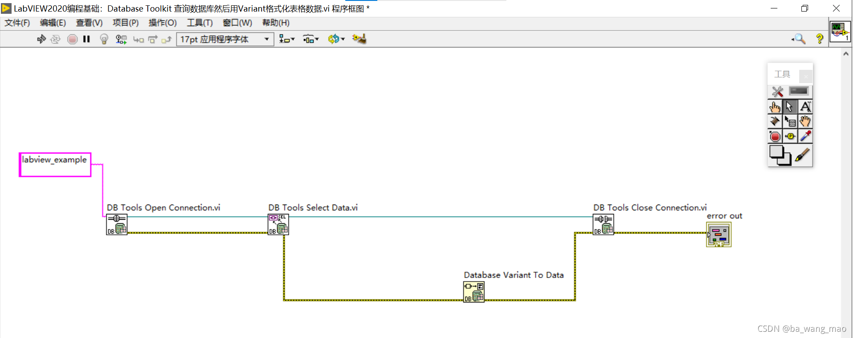Select the Operate Value hand tool
Viewport: 853px width, 338px height.
[775, 107]
